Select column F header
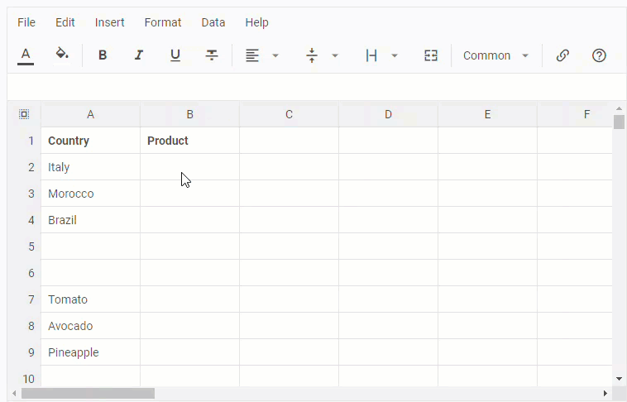The image size is (627, 402). click(575, 114)
